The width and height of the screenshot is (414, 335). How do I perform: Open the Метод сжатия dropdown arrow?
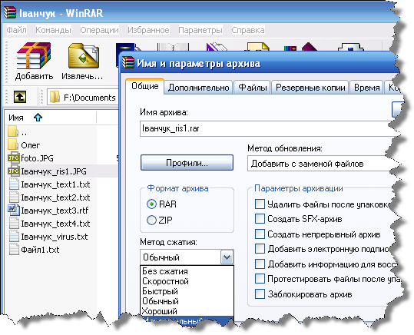tap(227, 257)
